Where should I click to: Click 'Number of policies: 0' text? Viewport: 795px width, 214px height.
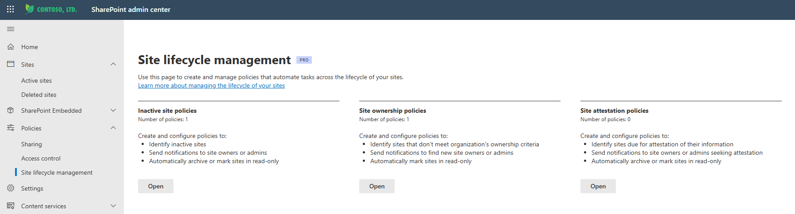[605, 119]
